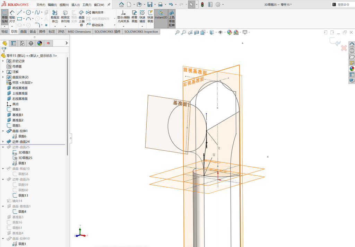355x247 pixels.
Task: Expand the 注解 tree node
Action: click(3, 72)
